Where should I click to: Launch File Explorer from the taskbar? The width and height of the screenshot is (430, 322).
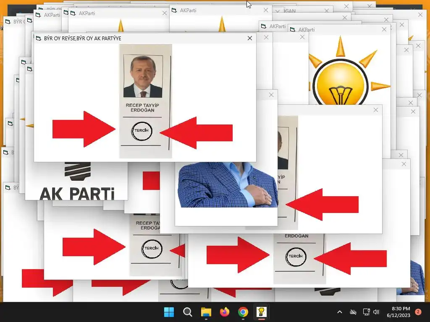[x=206, y=312]
